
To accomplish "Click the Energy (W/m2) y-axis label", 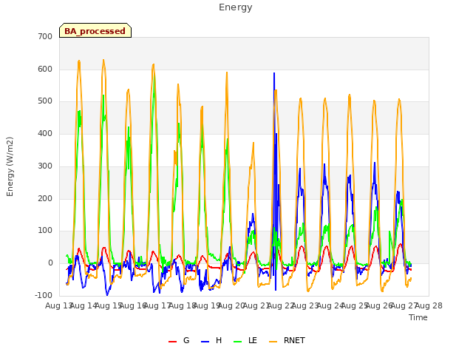I will 10,166.
